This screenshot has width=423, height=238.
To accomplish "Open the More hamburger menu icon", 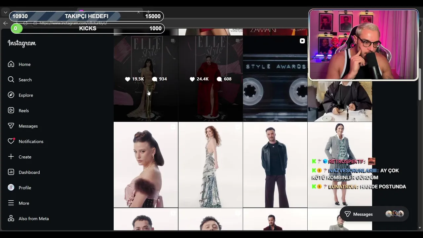I will (11, 203).
